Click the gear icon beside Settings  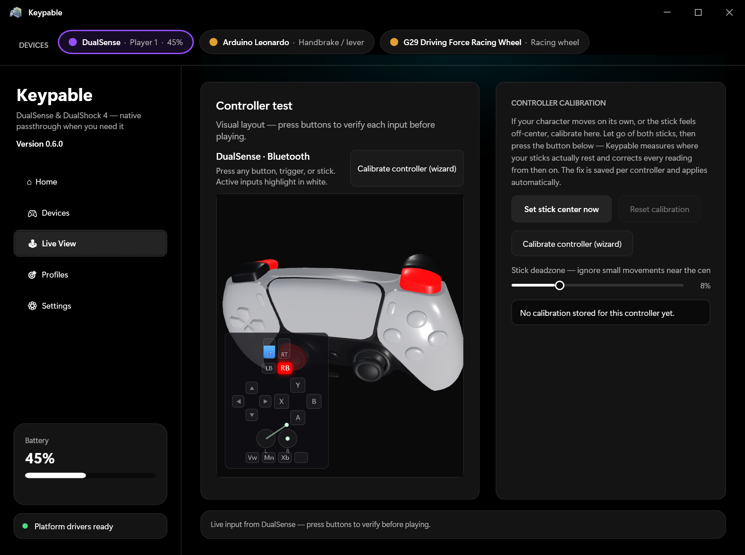point(33,306)
